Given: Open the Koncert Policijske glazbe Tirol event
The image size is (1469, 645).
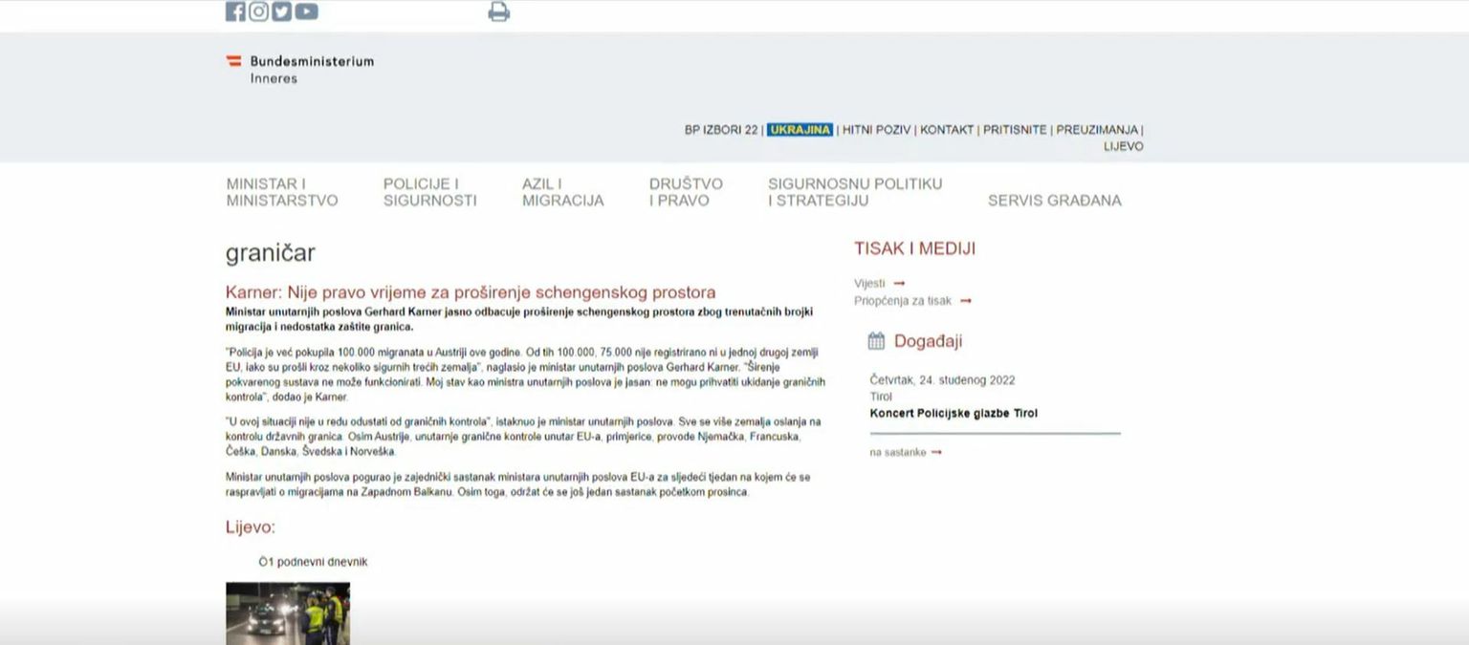Looking at the screenshot, I should (x=954, y=414).
